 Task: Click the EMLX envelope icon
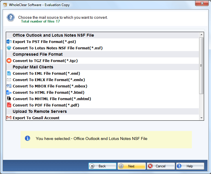point(9,80)
